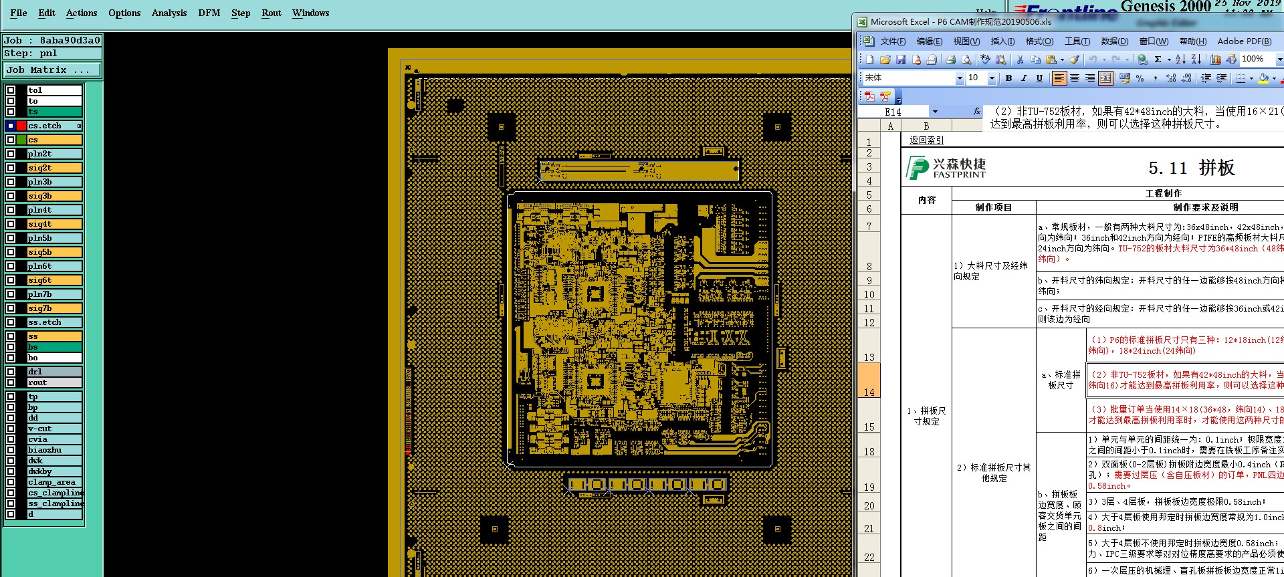The width and height of the screenshot is (1284, 577).
Task: Click Paste clipboard icon in Excel
Action: coord(1051,60)
